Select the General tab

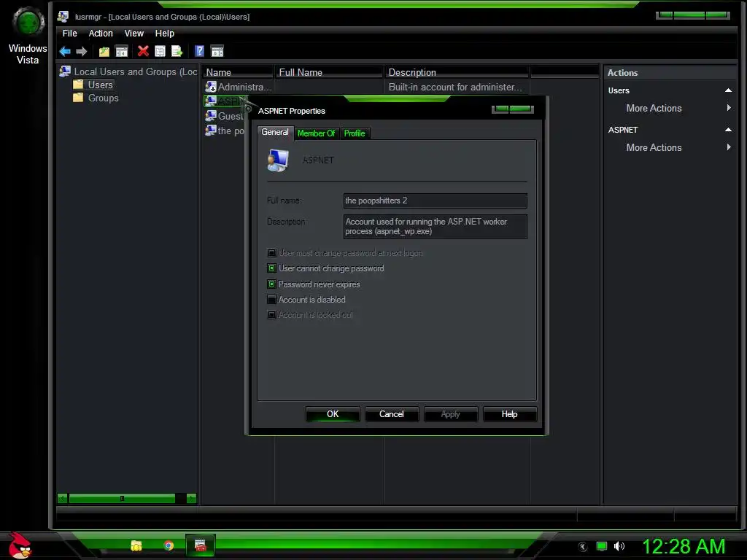point(275,132)
